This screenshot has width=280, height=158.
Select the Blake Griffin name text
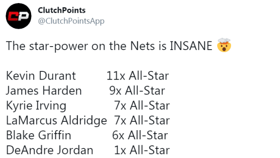[38, 135]
